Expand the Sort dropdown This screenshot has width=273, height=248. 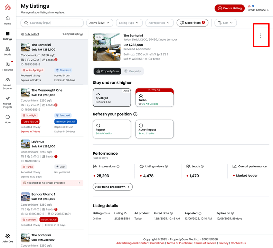click(225, 23)
